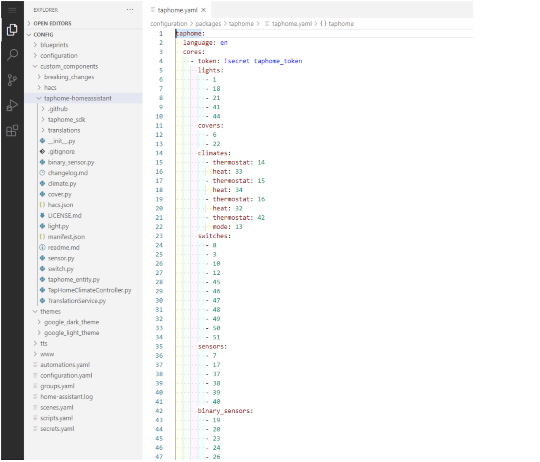The height and width of the screenshot is (462, 540).
Task: Expand the blueprints folder
Action: [54, 45]
